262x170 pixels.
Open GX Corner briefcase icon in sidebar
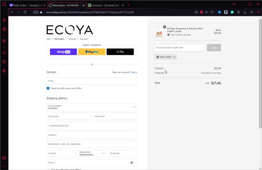point(4,20)
